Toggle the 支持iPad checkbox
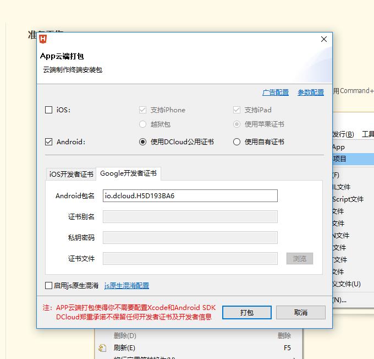Viewport: 374px width, 359px height. (237, 110)
